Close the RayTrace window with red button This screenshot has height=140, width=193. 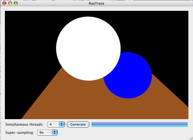(x=5, y=4)
